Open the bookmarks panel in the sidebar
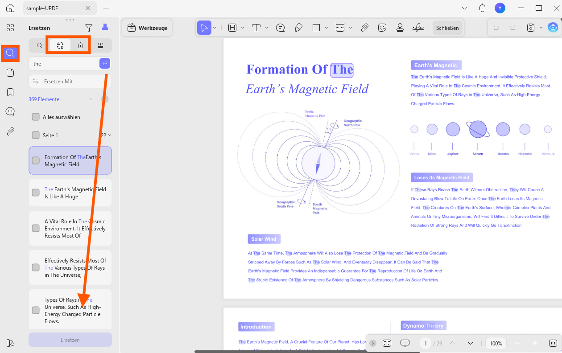The width and height of the screenshot is (562, 353). [x=10, y=92]
